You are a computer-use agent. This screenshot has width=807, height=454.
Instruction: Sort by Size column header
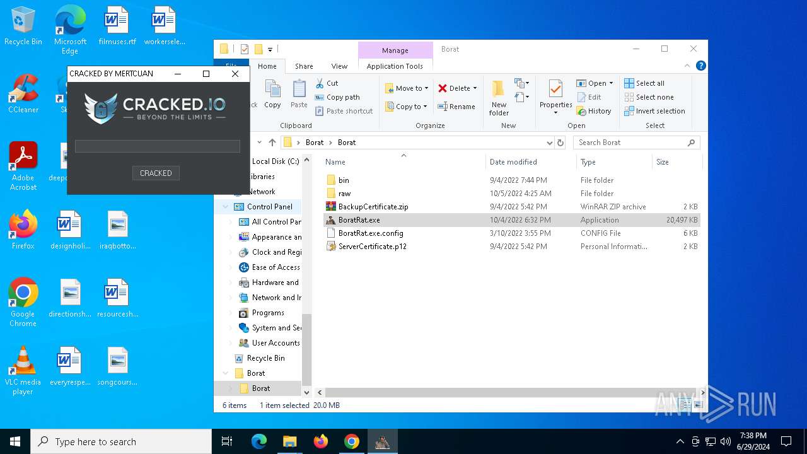(x=676, y=162)
